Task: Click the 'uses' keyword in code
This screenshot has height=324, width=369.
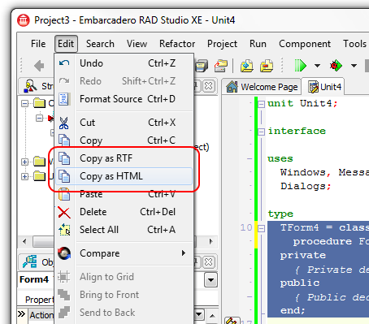Action: [280, 158]
